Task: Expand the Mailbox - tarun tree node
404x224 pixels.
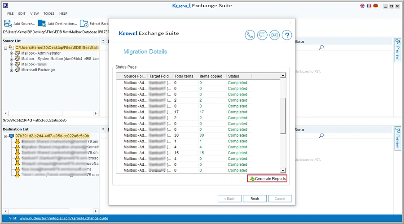Action: pyautogui.click(x=11, y=65)
